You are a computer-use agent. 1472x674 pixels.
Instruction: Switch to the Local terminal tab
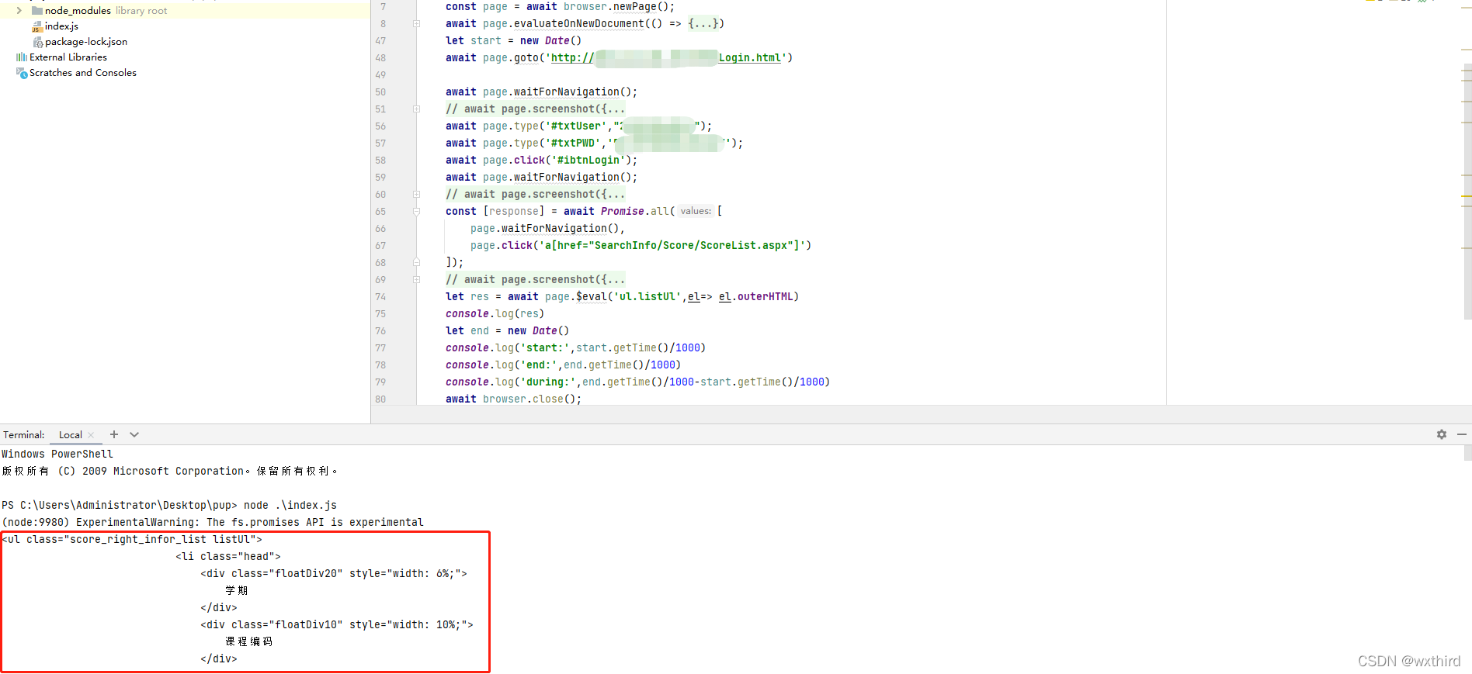[70, 435]
